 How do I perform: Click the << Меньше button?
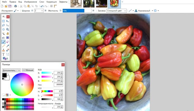28,70
